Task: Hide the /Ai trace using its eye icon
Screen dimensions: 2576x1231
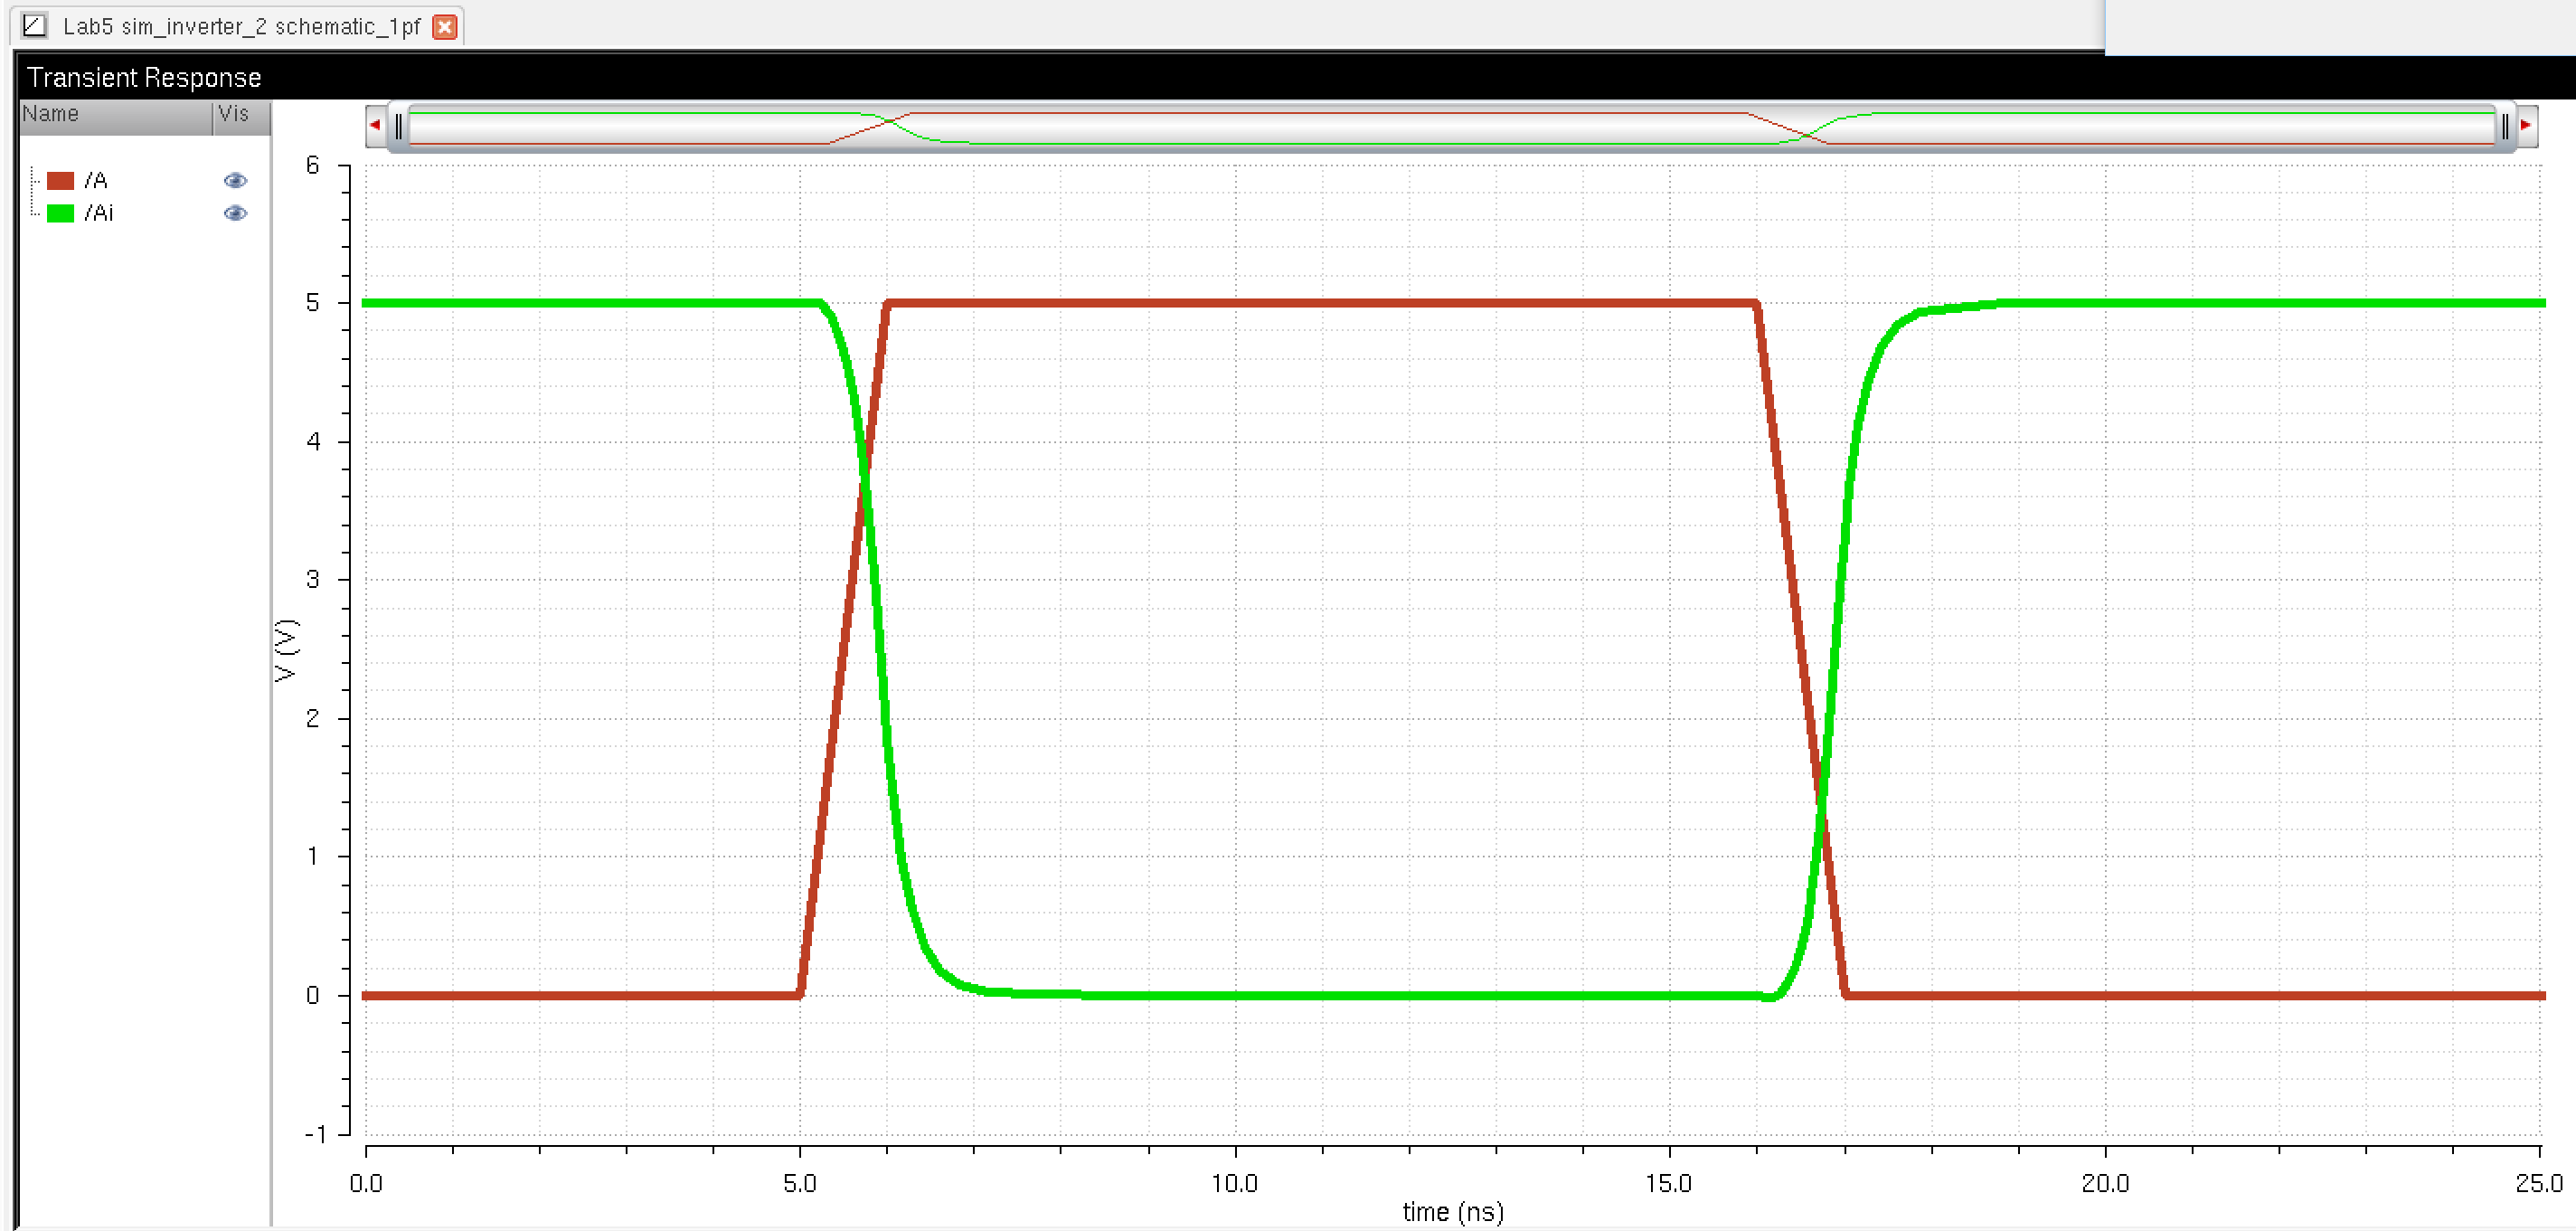Action: 235,213
